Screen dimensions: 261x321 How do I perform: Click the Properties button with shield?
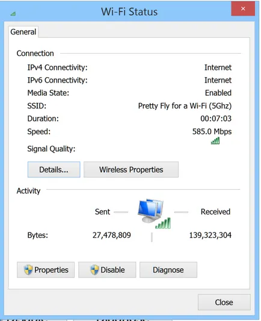point(46,270)
